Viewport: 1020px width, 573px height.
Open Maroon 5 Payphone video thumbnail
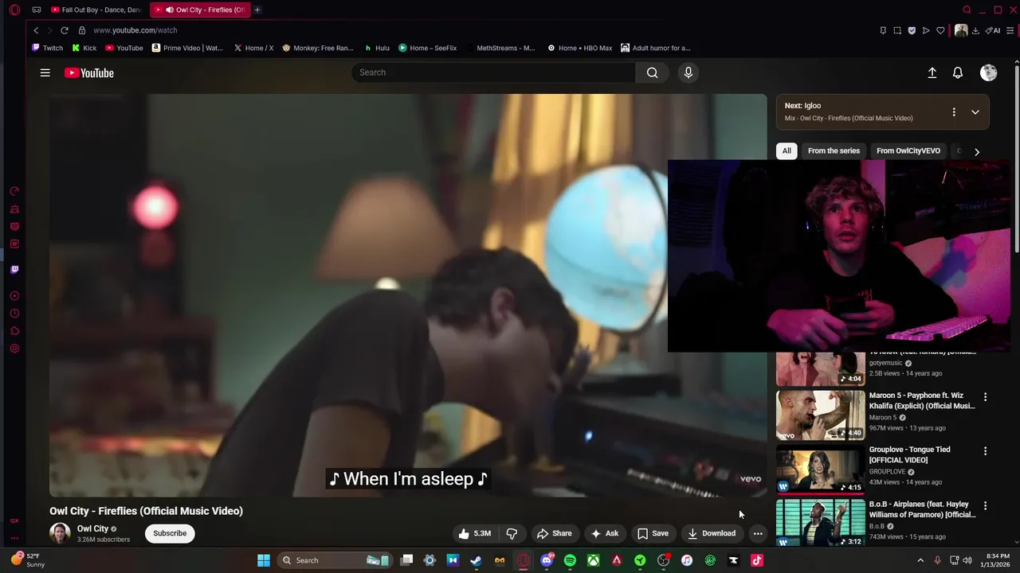(x=820, y=415)
